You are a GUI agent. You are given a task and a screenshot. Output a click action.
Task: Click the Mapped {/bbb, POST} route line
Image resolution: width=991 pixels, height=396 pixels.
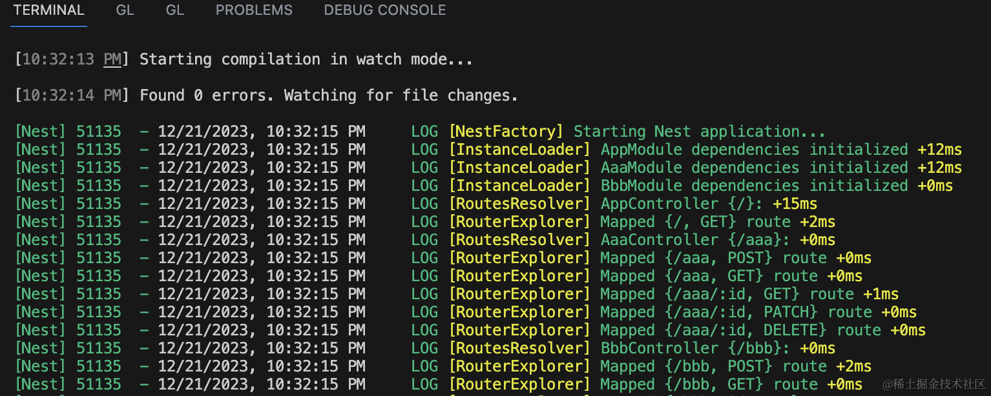[713, 366]
